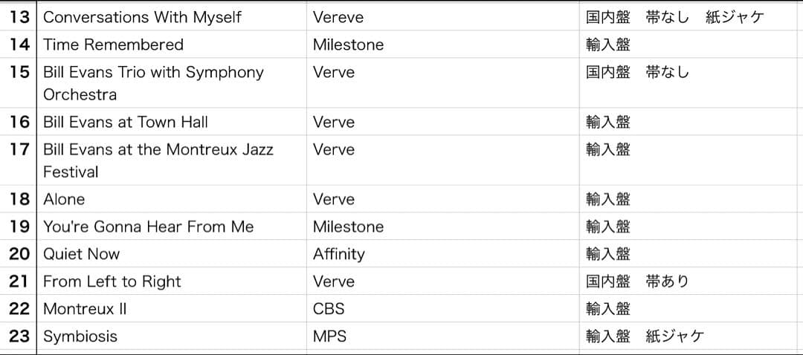
Task: Select the Quiet Now cell
Action: tap(81, 254)
